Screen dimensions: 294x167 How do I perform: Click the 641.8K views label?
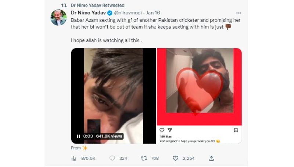(x=109, y=136)
